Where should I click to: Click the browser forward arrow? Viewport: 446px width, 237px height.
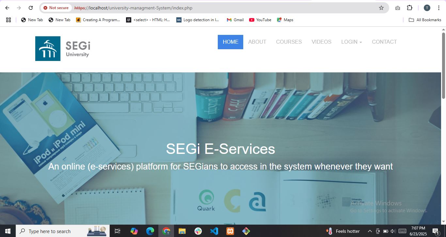19,8
